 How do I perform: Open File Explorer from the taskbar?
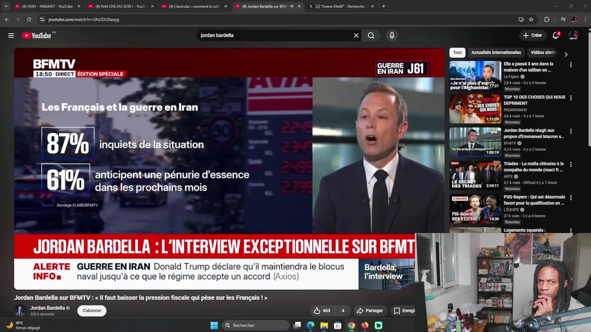[324, 326]
